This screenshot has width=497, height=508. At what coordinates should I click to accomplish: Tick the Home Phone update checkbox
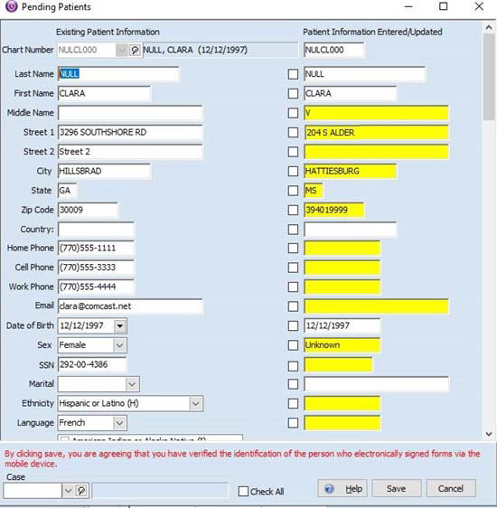tap(293, 249)
